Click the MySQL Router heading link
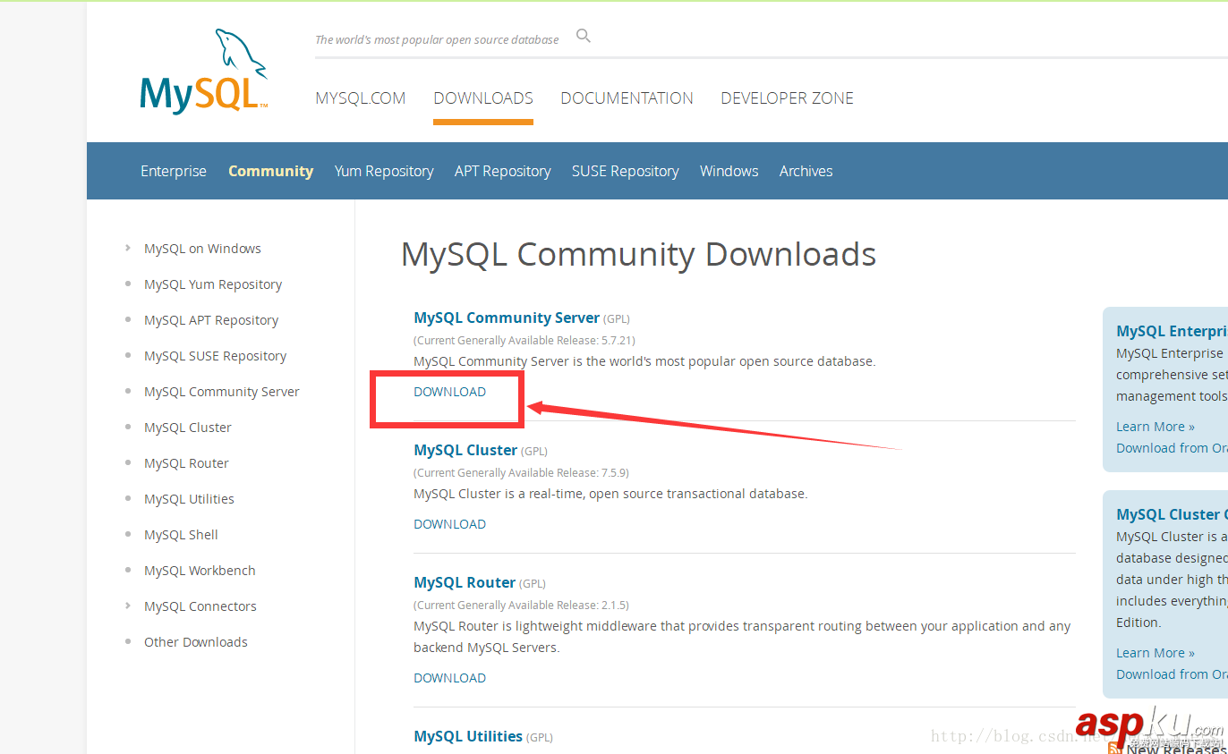The height and width of the screenshot is (754, 1228). click(465, 582)
